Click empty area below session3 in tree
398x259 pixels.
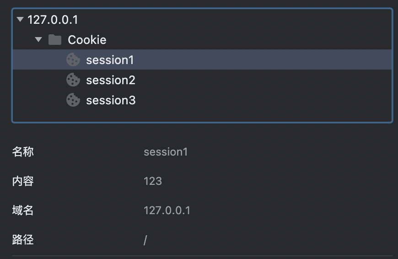pyautogui.click(x=202, y=115)
